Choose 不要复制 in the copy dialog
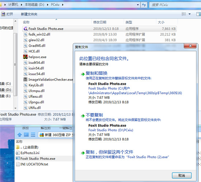This screenshot has width=201, height=182. click(94, 115)
